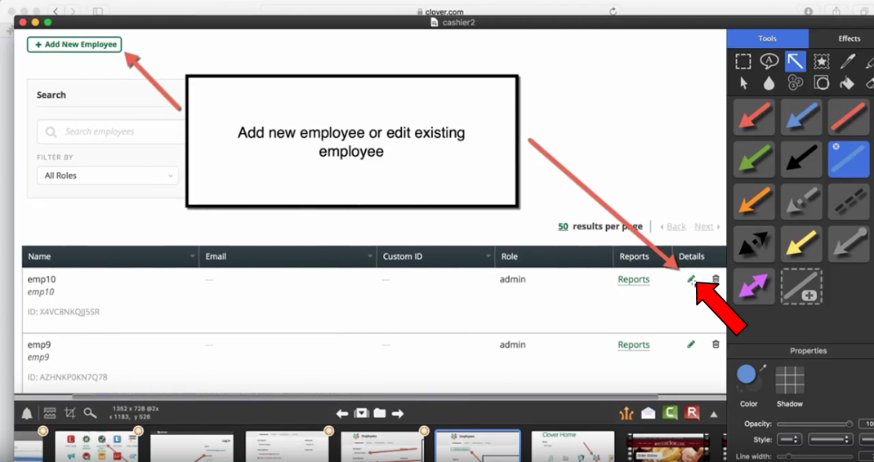Open the first Style dropdown in Properties

pyautogui.click(x=790, y=440)
